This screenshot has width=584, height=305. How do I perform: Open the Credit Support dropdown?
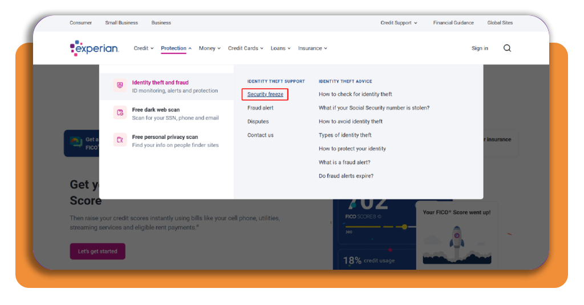point(399,23)
